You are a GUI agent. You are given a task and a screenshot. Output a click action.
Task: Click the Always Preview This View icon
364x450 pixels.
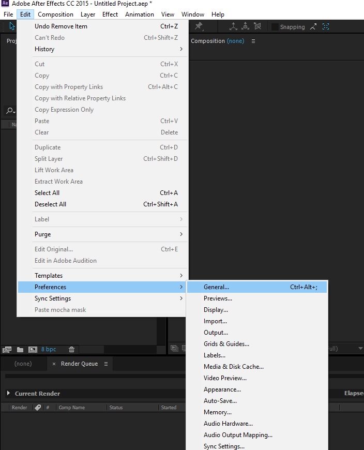tap(174, 348)
